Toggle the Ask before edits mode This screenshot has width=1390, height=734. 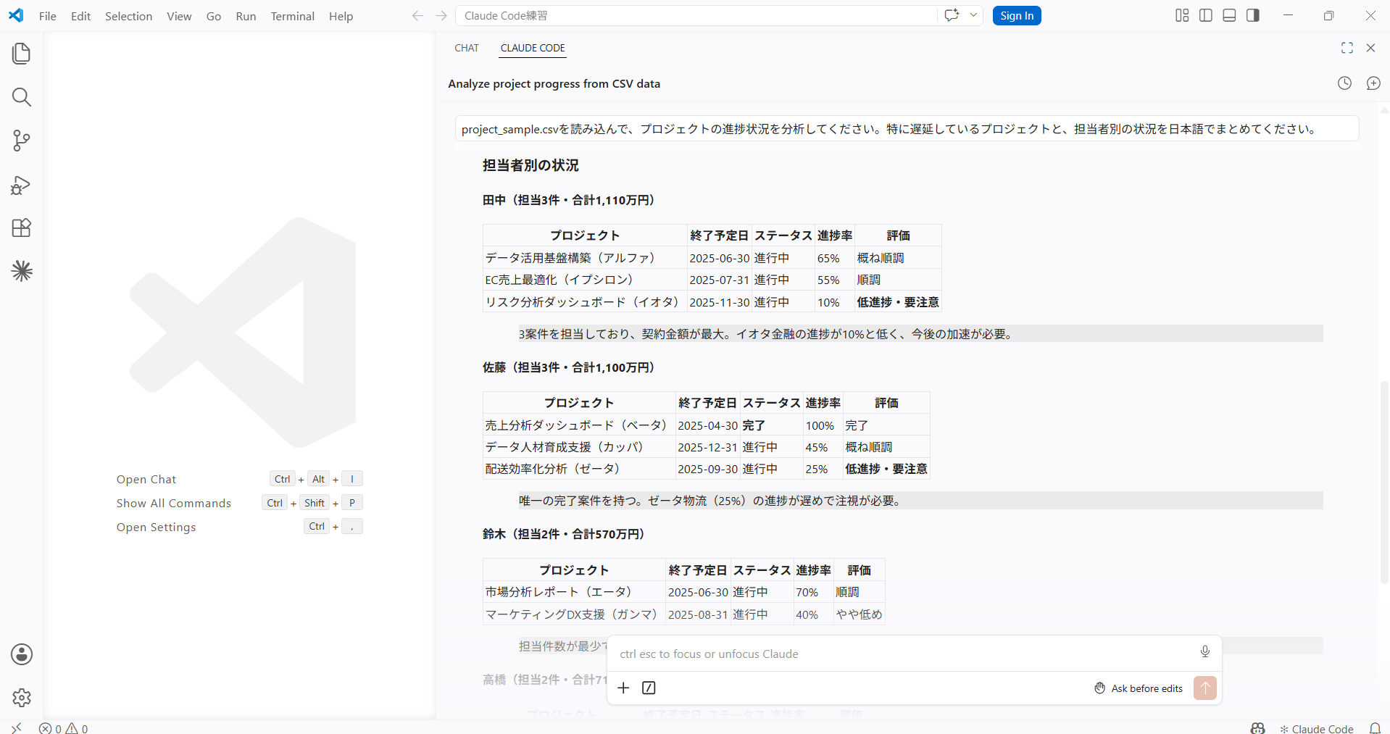1139,688
